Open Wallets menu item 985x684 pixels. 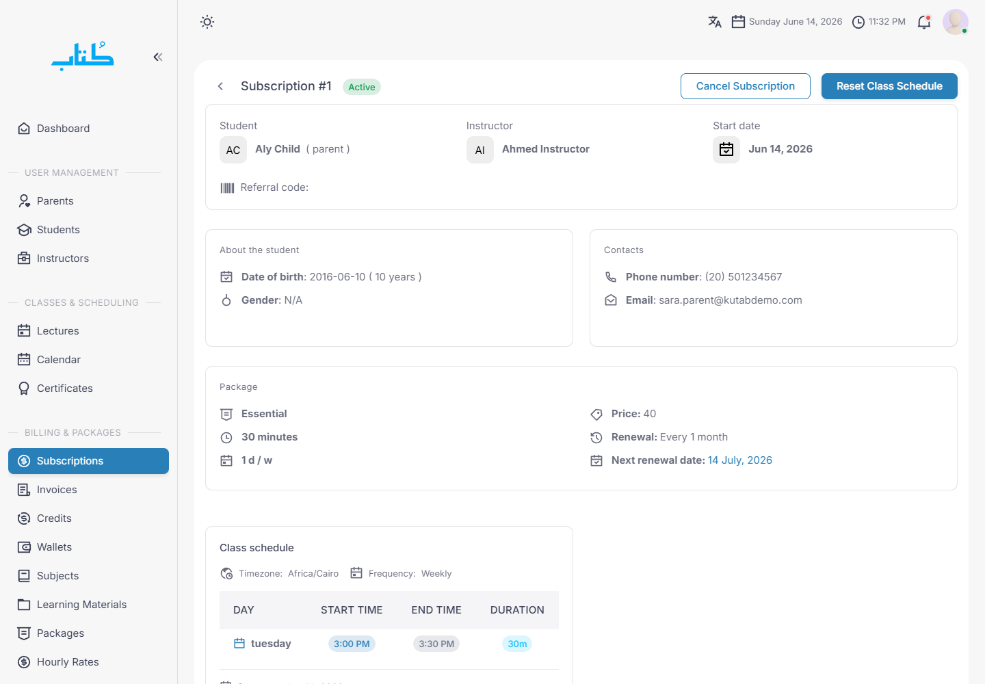88,547
